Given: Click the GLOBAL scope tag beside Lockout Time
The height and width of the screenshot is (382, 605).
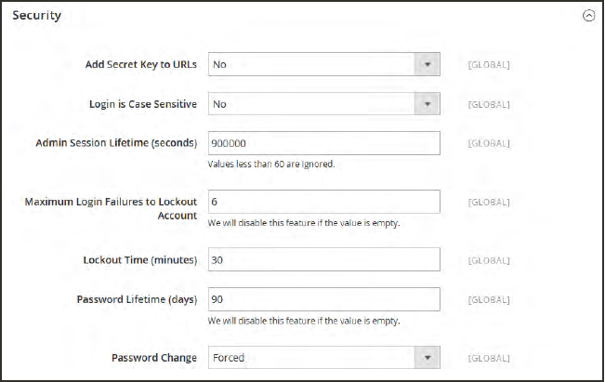Looking at the screenshot, I should click(x=488, y=259).
